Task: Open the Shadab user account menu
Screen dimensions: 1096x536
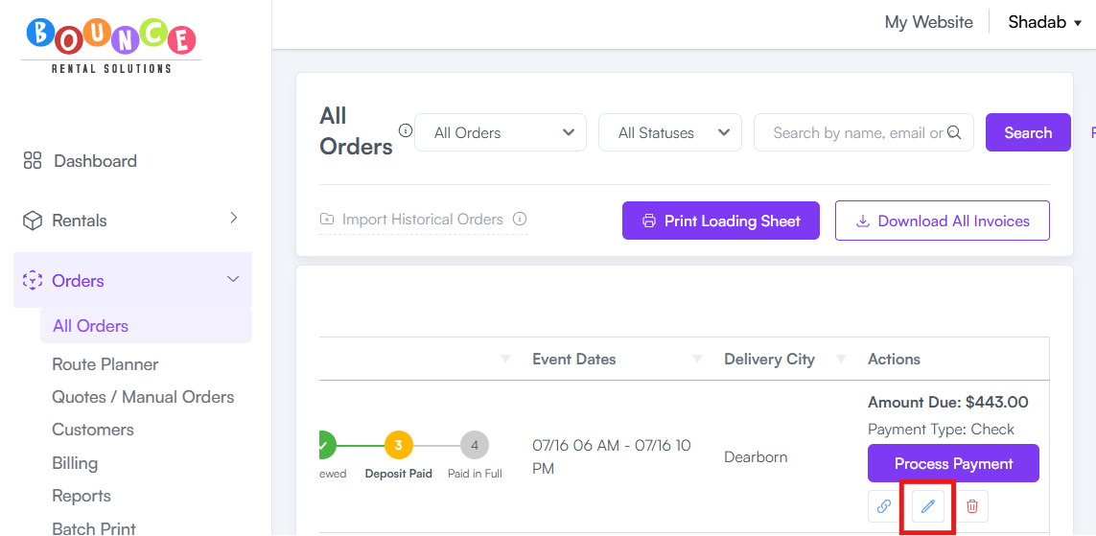Action: pyautogui.click(x=1044, y=22)
